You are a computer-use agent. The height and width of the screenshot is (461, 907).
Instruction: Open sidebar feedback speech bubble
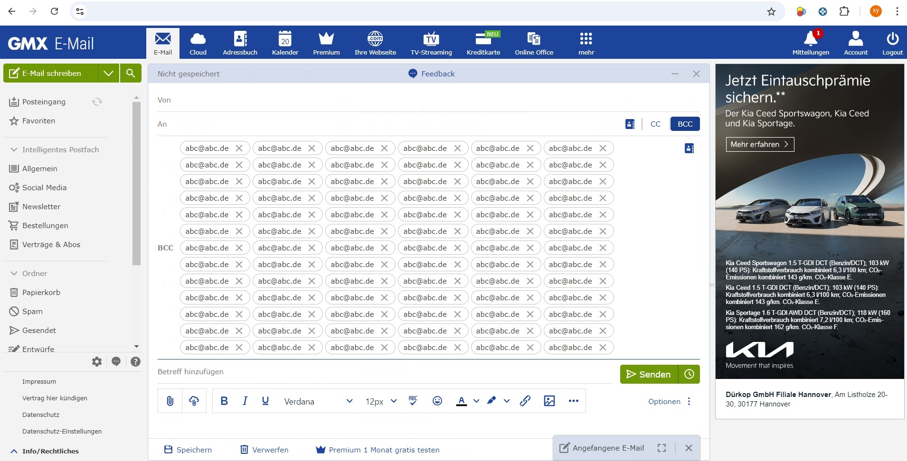coord(116,362)
